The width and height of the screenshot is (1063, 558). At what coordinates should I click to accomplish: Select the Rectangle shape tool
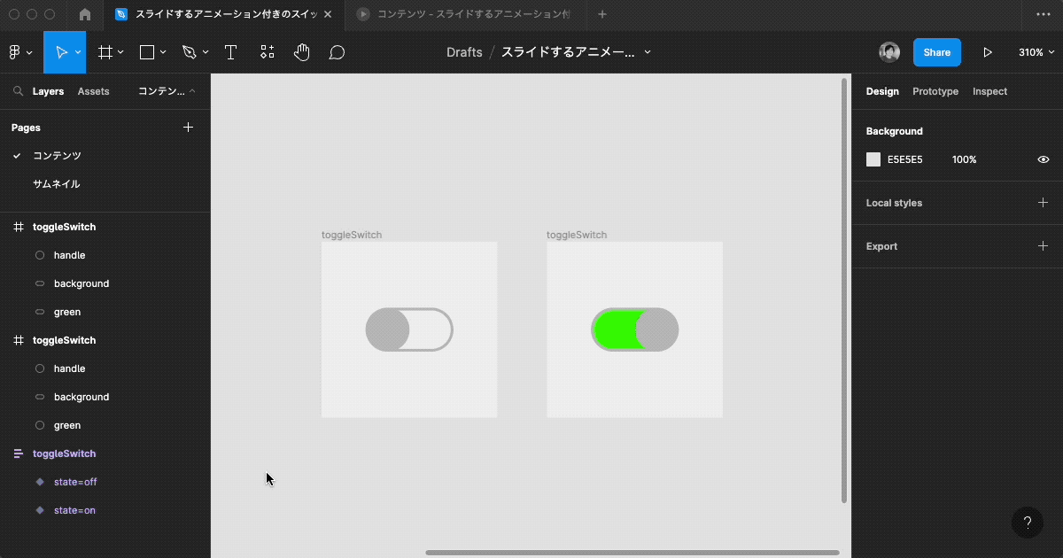point(146,52)
